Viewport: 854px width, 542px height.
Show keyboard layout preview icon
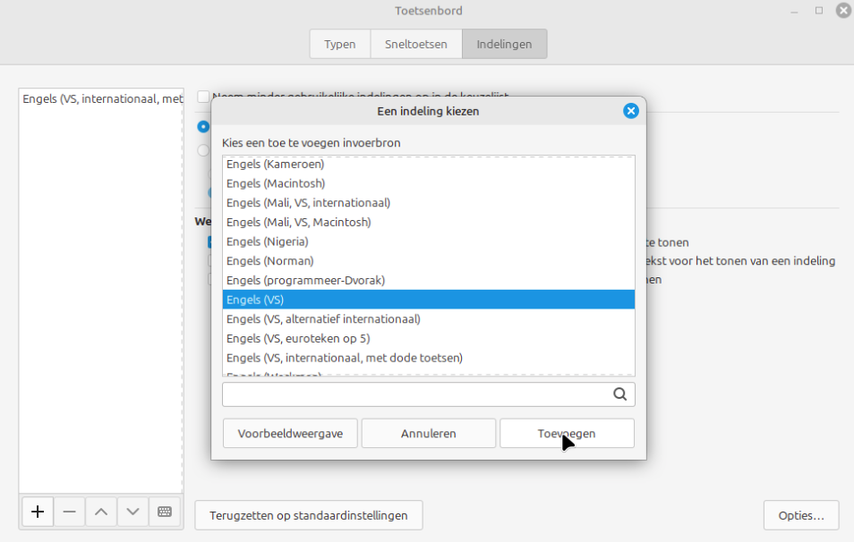[165, 512]
